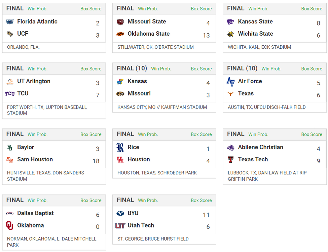Viewport: 328px width, 252px height.
Task: Click the Sam Houston team name
Action: (x=35, y=159)
